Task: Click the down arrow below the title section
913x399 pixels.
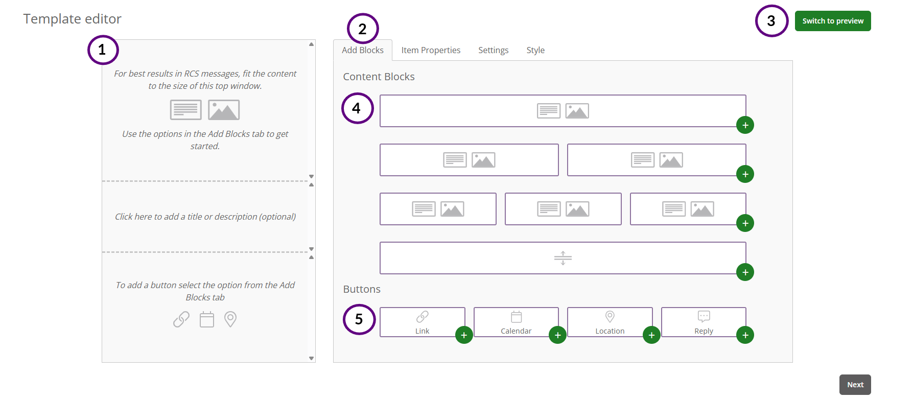Action: pyautogui.click(x=311, y=249)
